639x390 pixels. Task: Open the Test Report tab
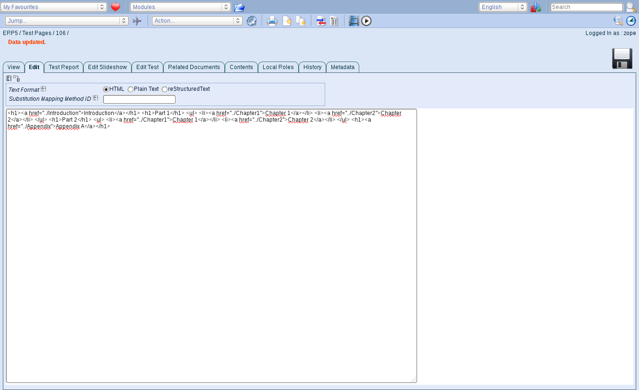(63, 67)
